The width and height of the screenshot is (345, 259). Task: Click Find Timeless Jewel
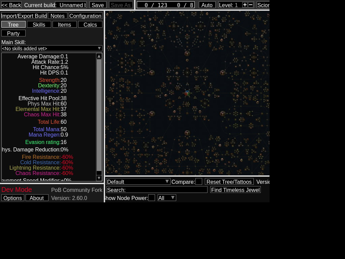236,190
